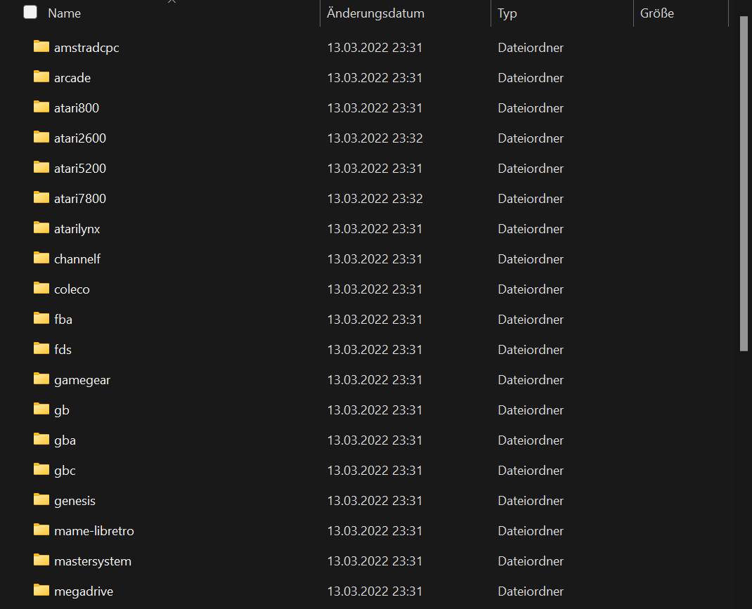Select the gamegear folder icon
This screenshot has height=609, width=752.
(x=41, y=379)
